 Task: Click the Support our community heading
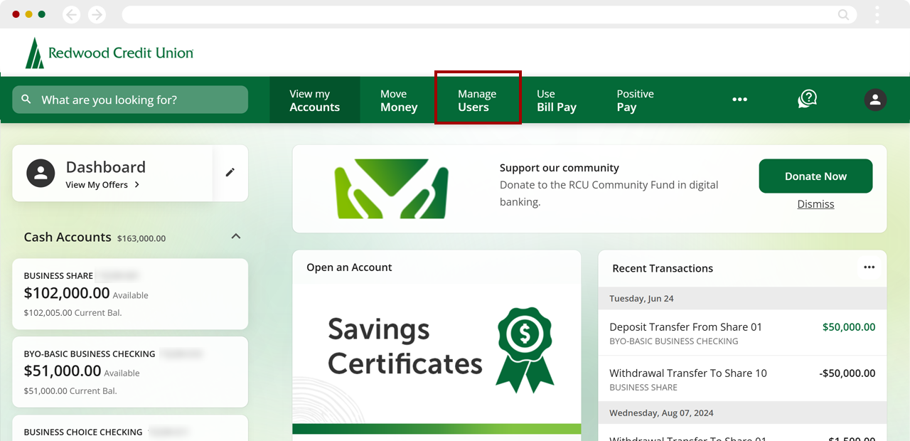point(559,168)
